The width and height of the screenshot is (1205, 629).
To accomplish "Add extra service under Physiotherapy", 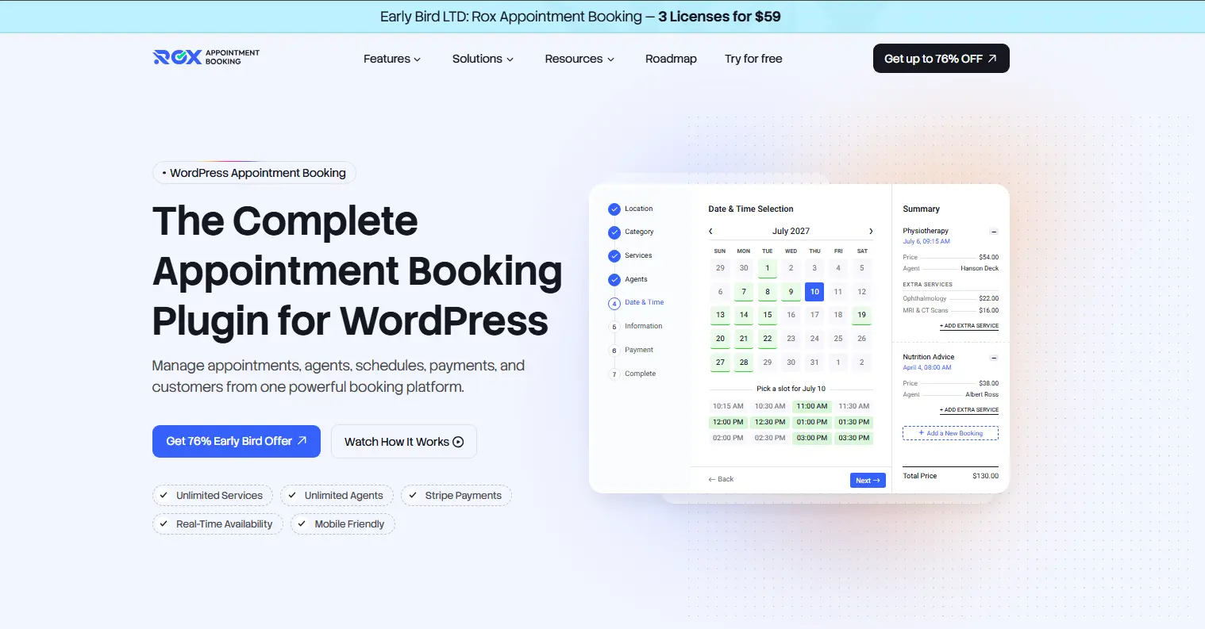I will click(x=969, y=326).
